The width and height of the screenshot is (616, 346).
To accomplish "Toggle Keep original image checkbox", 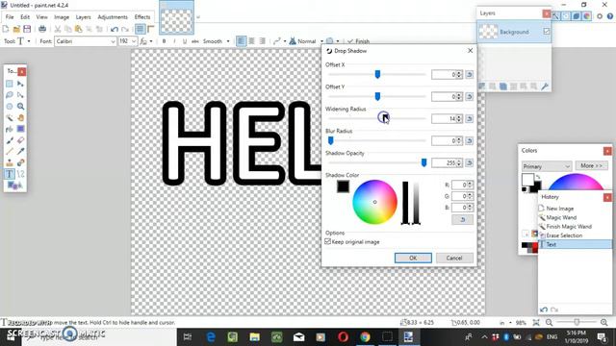I will click(x=328, y=241).
